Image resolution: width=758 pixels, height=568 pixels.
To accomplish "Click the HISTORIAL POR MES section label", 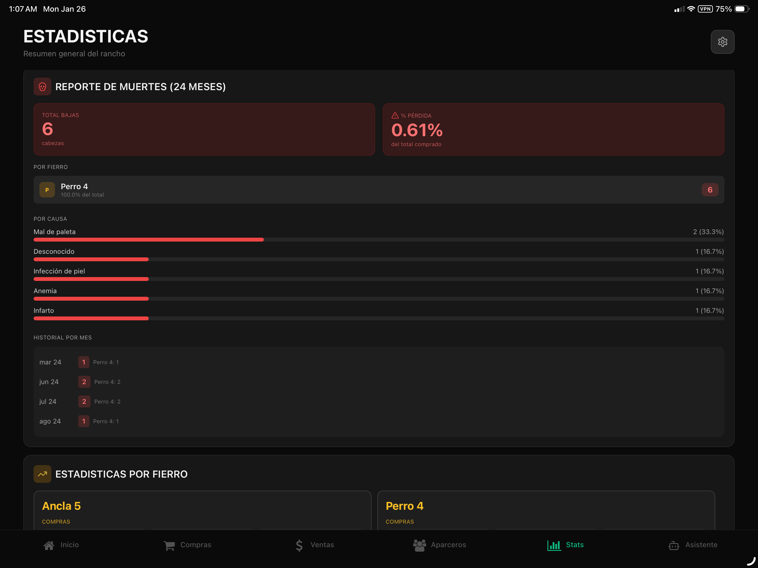I will click(x=63, y=338).
